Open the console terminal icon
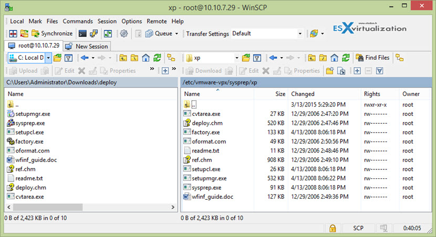The width and height of the screenshot is (436, 237). [82, 34]
